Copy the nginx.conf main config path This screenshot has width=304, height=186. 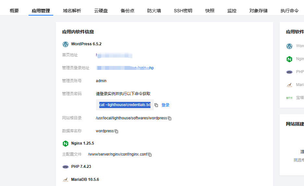[x=150, y=155]
